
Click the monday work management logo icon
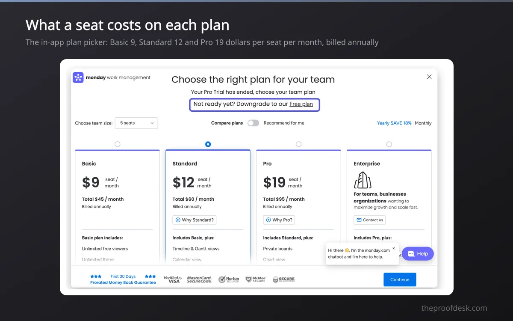pyautogui.click(x=78, y=77)
